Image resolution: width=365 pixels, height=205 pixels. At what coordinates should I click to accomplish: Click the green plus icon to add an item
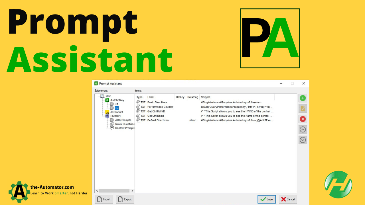(x=303, y=98)
